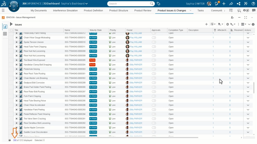Toggle approvals for Spoke Tension Uneven
This screenshot has width=257, height=144.
coord(154,42)
